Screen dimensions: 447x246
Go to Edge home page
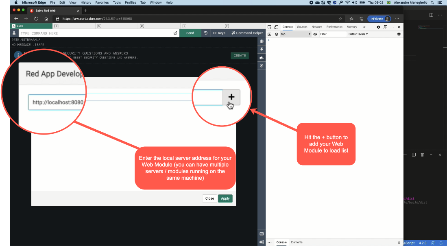[x=46, y=19]
